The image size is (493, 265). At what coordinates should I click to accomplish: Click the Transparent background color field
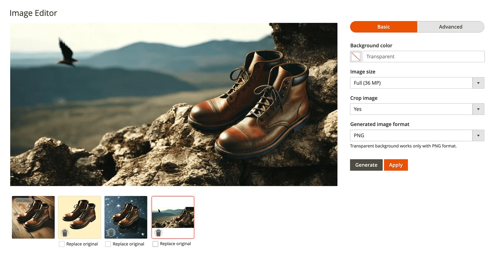(423, 56)
